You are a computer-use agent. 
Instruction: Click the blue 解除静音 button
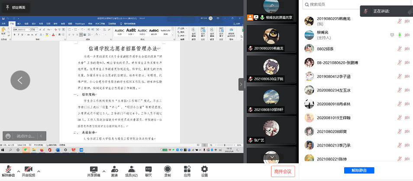(359, 170)
